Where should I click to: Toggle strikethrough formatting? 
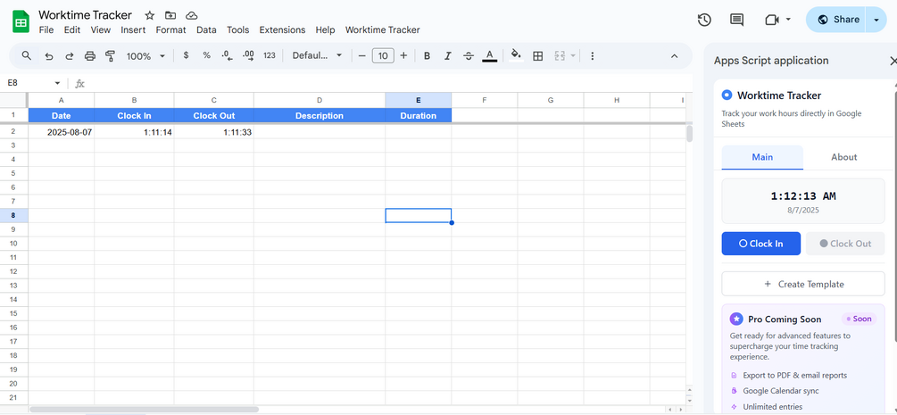(x=469, y=55)
